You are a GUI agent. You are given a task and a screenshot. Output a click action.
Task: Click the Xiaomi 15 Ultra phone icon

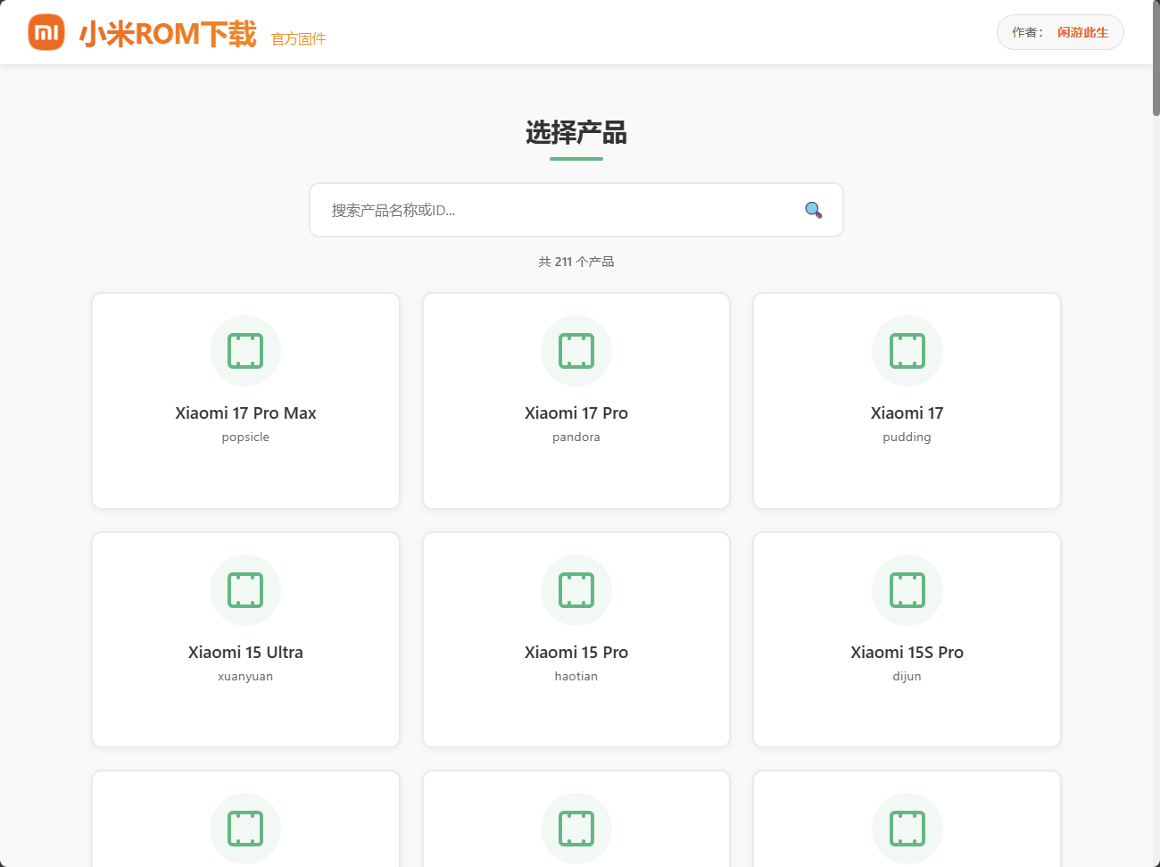click(x=245, y=590)
